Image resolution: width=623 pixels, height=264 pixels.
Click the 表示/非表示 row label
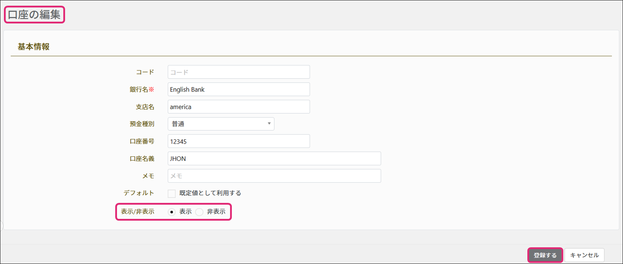tap(138, 212)
